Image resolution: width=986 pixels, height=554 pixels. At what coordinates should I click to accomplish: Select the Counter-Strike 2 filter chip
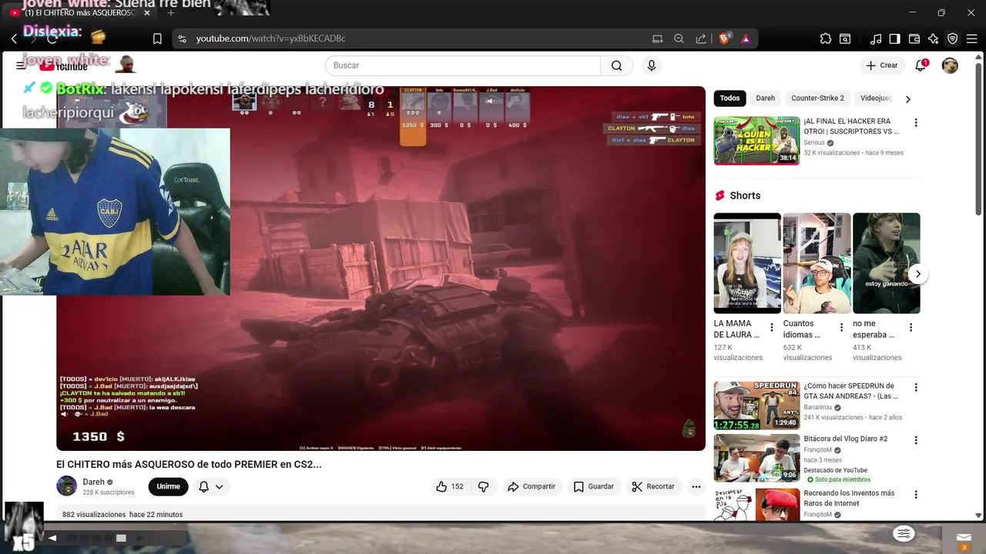[817, 98]
